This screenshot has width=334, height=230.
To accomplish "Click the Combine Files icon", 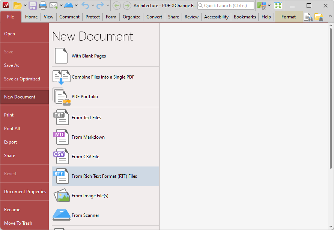I will click(x=61, y=77).
